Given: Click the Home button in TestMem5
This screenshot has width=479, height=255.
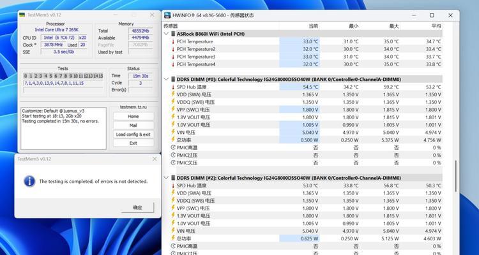Looking at the screenshot, I should pos(133,117).
